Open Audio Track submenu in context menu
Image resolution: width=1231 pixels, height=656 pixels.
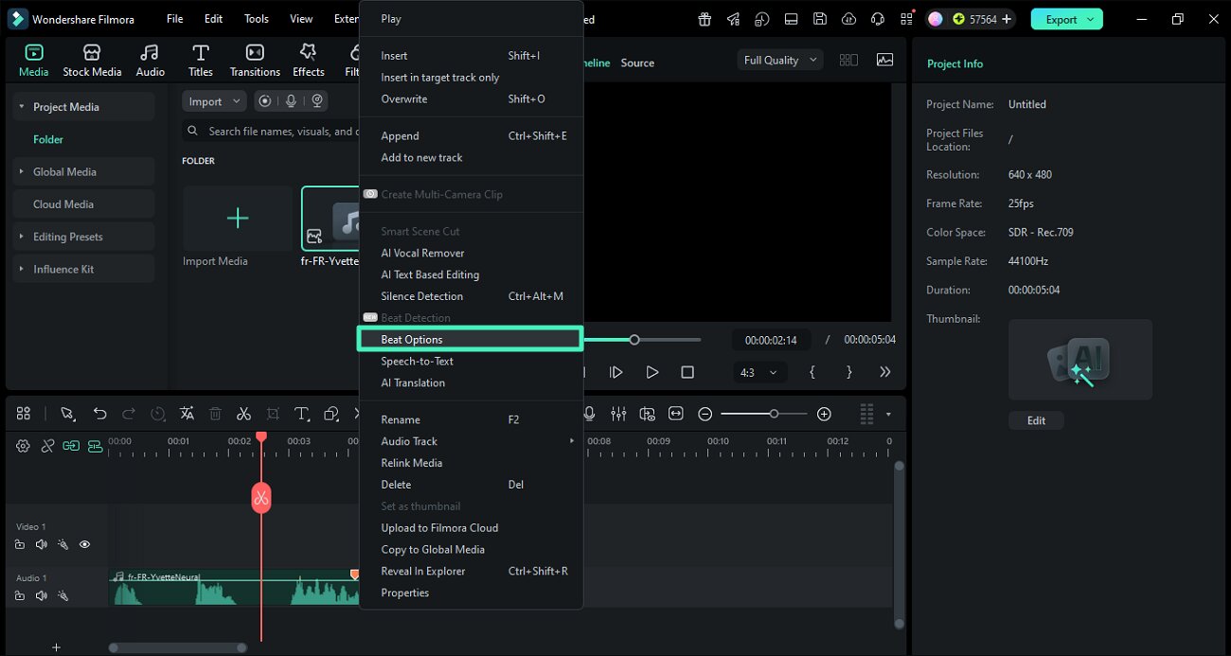[x=471, y=441]
